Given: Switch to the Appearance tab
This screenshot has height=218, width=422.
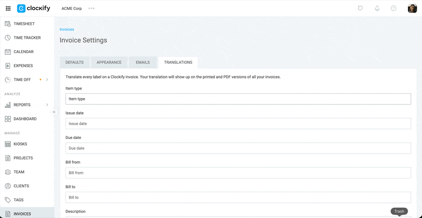Looking at the screenshot, I should click(x=109, y=62).
